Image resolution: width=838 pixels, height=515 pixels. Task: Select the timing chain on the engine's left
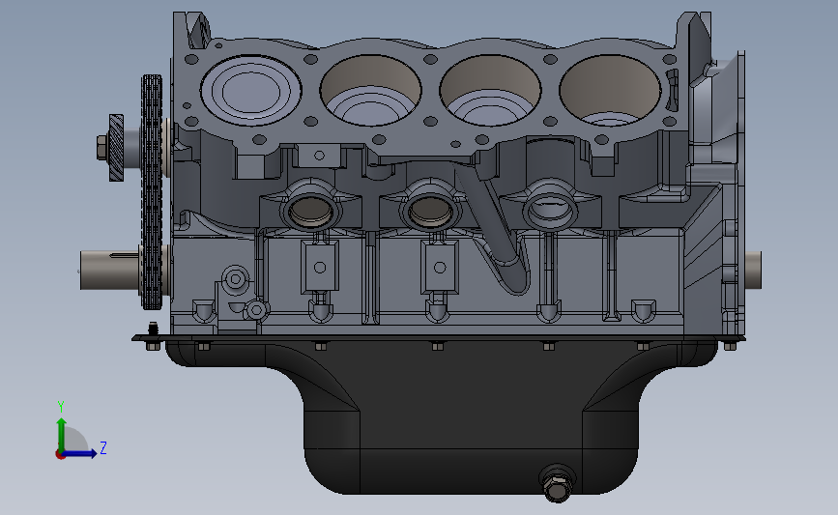pos(151,192)
